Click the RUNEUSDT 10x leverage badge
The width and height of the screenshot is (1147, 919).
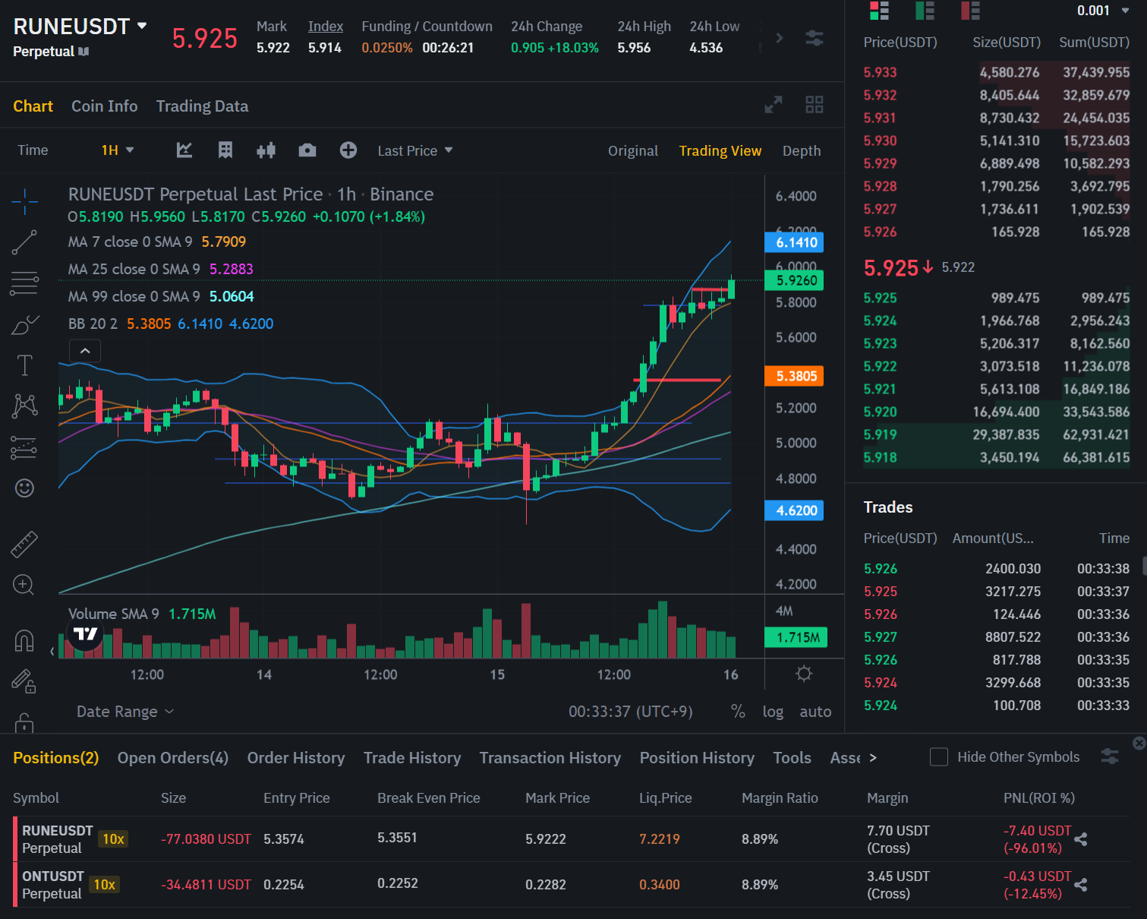pyautogui.click(x=114, y=839)
